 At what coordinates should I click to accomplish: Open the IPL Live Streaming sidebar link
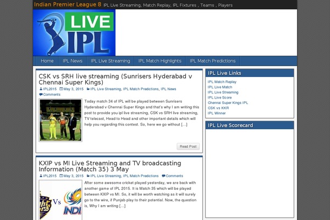click(x=223, y=92)
